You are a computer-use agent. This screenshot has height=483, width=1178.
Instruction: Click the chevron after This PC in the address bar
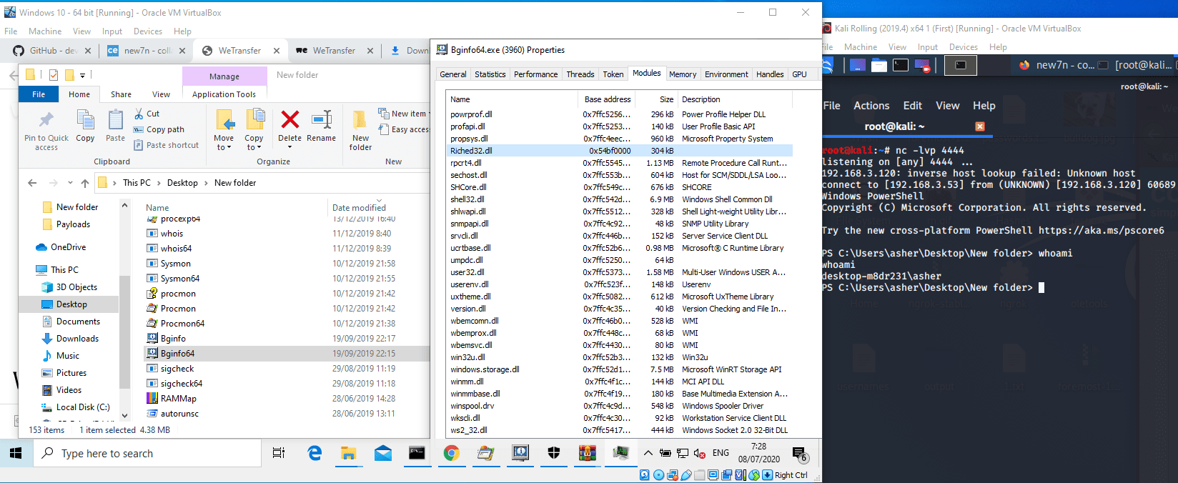pos(159,183)
